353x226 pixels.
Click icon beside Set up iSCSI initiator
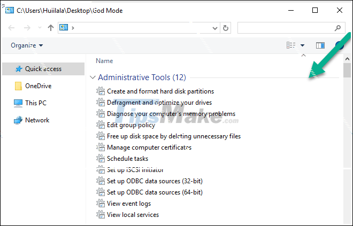[x=101, y=170]
